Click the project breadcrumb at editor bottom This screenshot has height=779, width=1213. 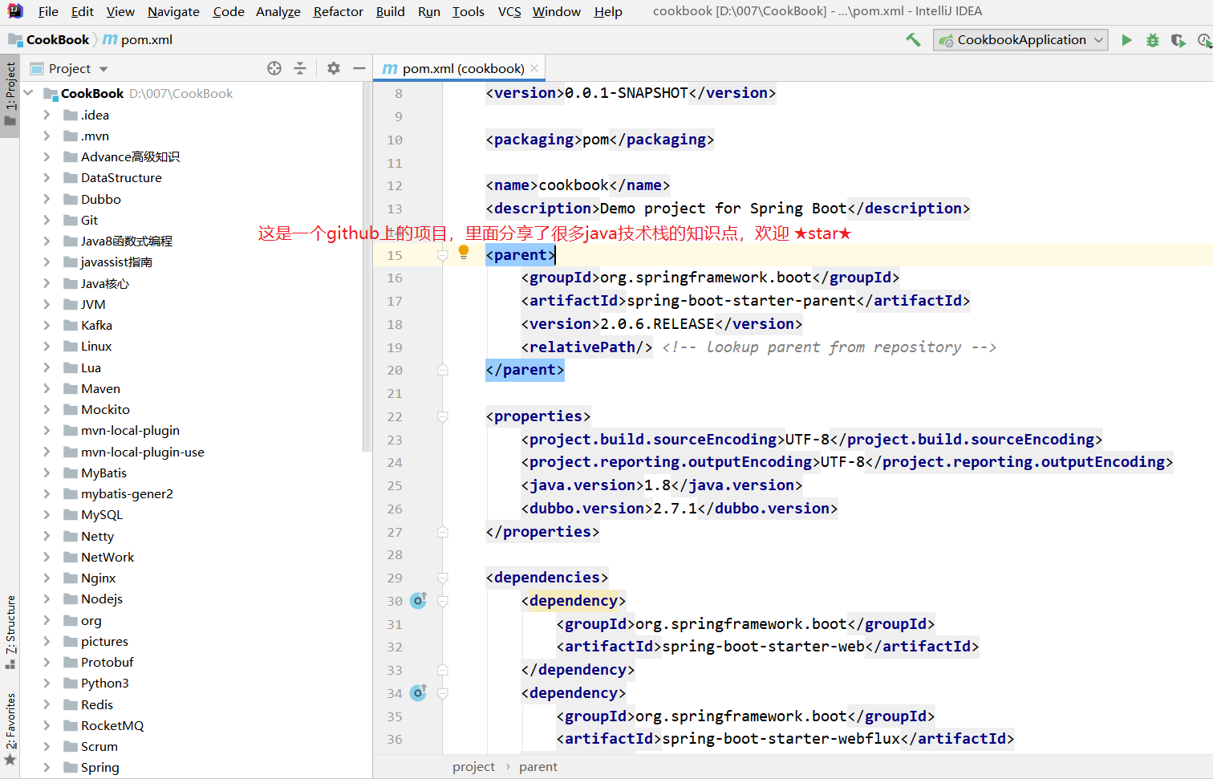(x=473, y=766)
